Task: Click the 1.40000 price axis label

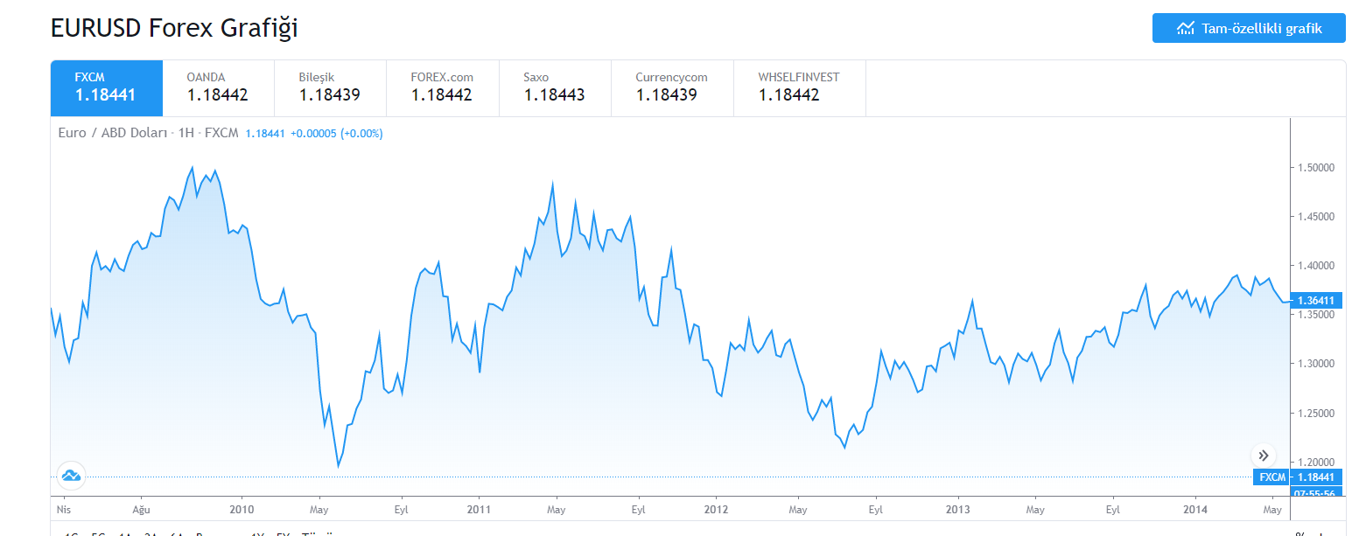Action: coord(1315,265)
